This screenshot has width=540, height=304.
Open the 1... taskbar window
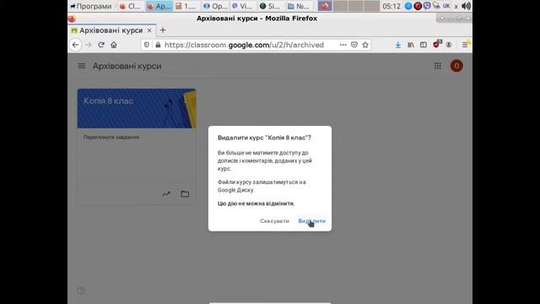tap(186, 6)
